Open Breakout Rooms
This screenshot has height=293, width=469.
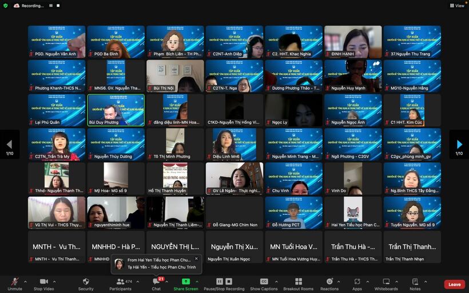pos(299,283)
